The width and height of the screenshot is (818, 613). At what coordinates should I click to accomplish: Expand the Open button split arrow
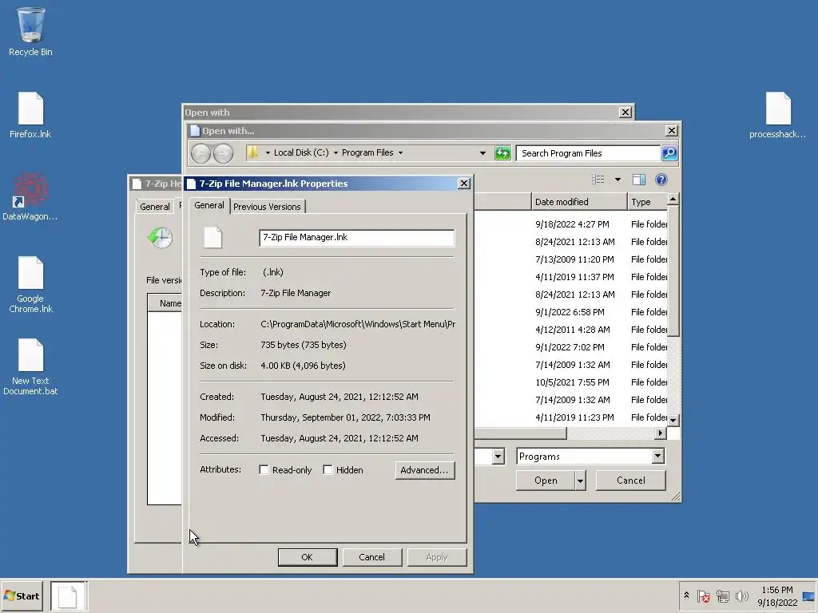(x=580, y=481)
